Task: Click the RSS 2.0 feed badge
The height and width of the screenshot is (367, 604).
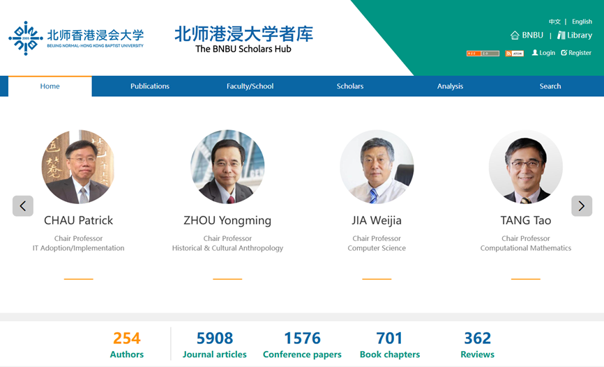Action: coord(483,54)
